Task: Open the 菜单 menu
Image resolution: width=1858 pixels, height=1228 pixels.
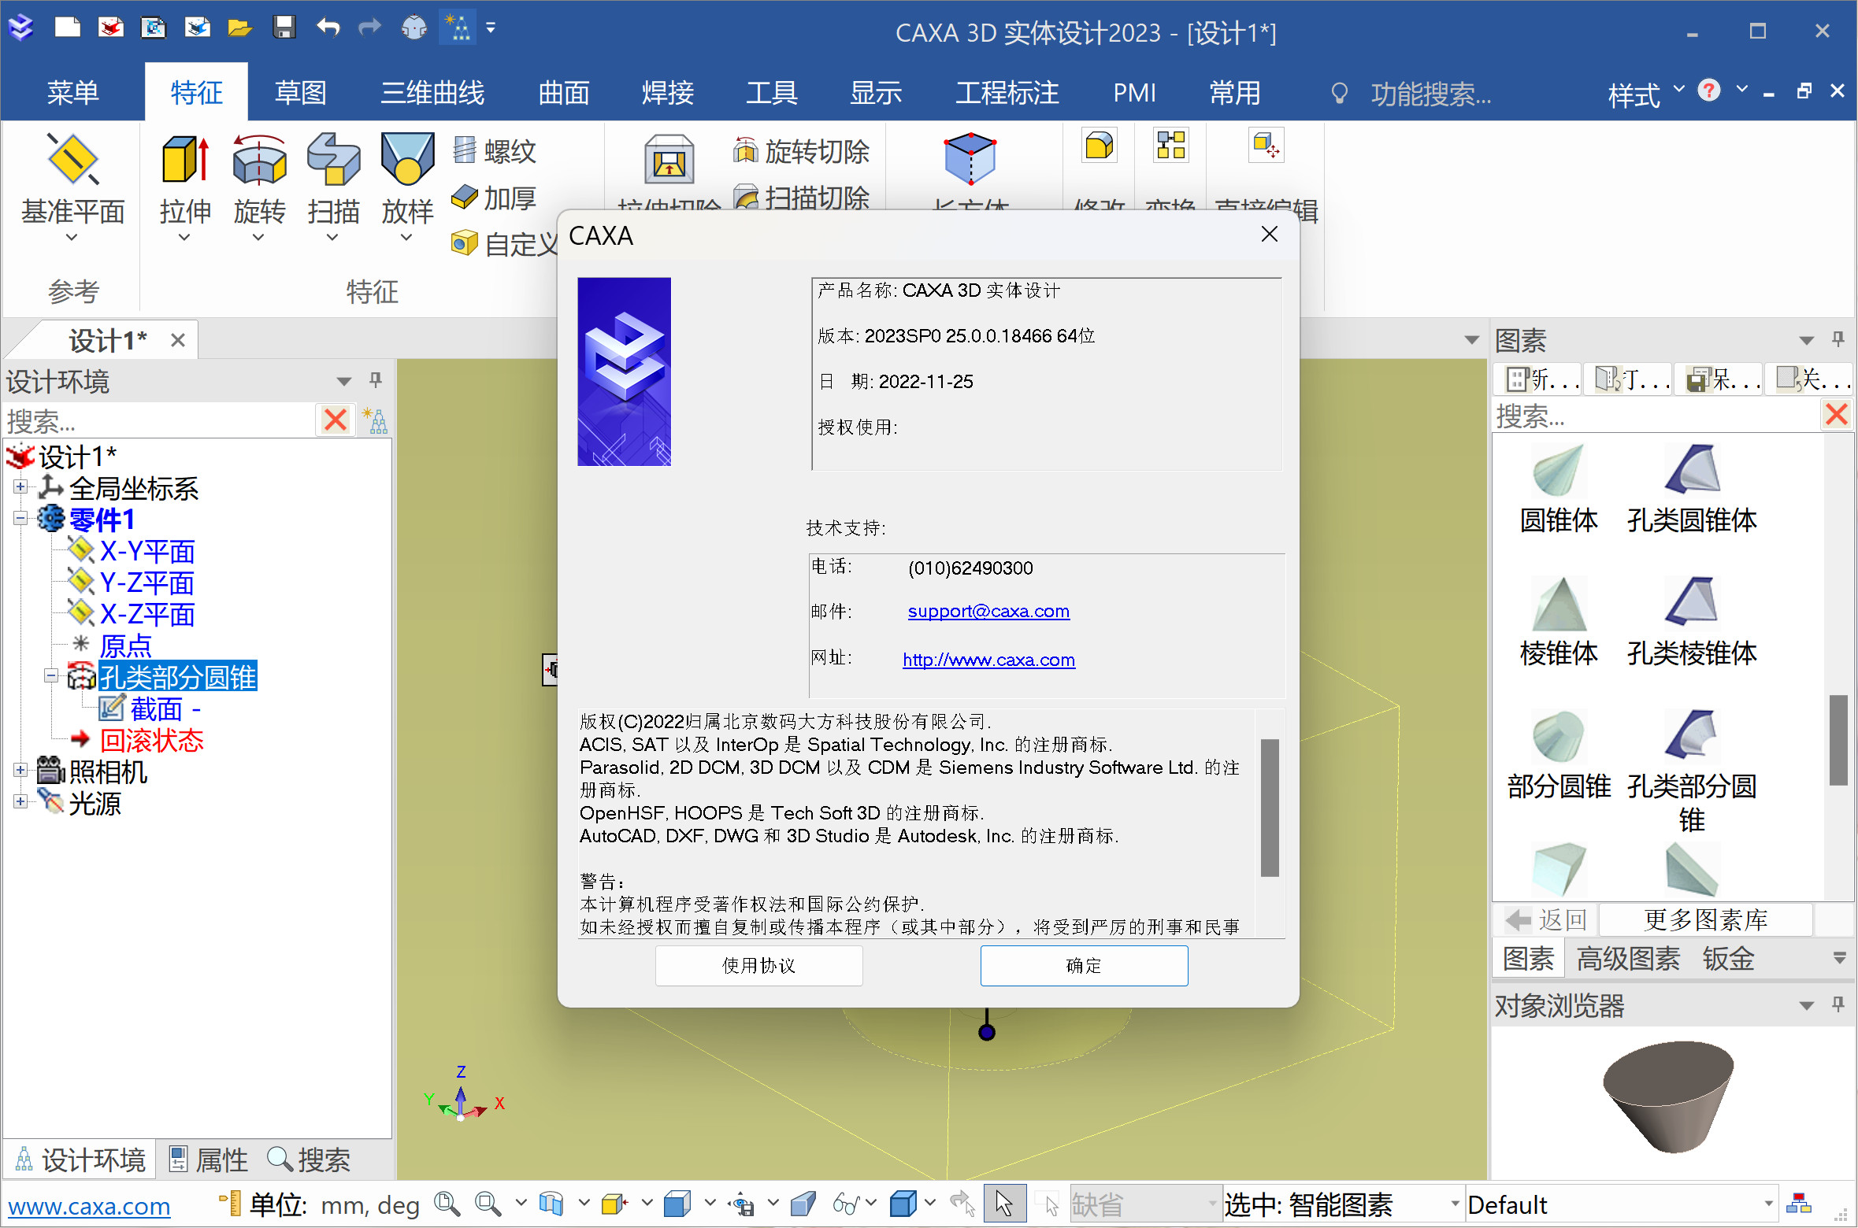Action: point(72,93)
